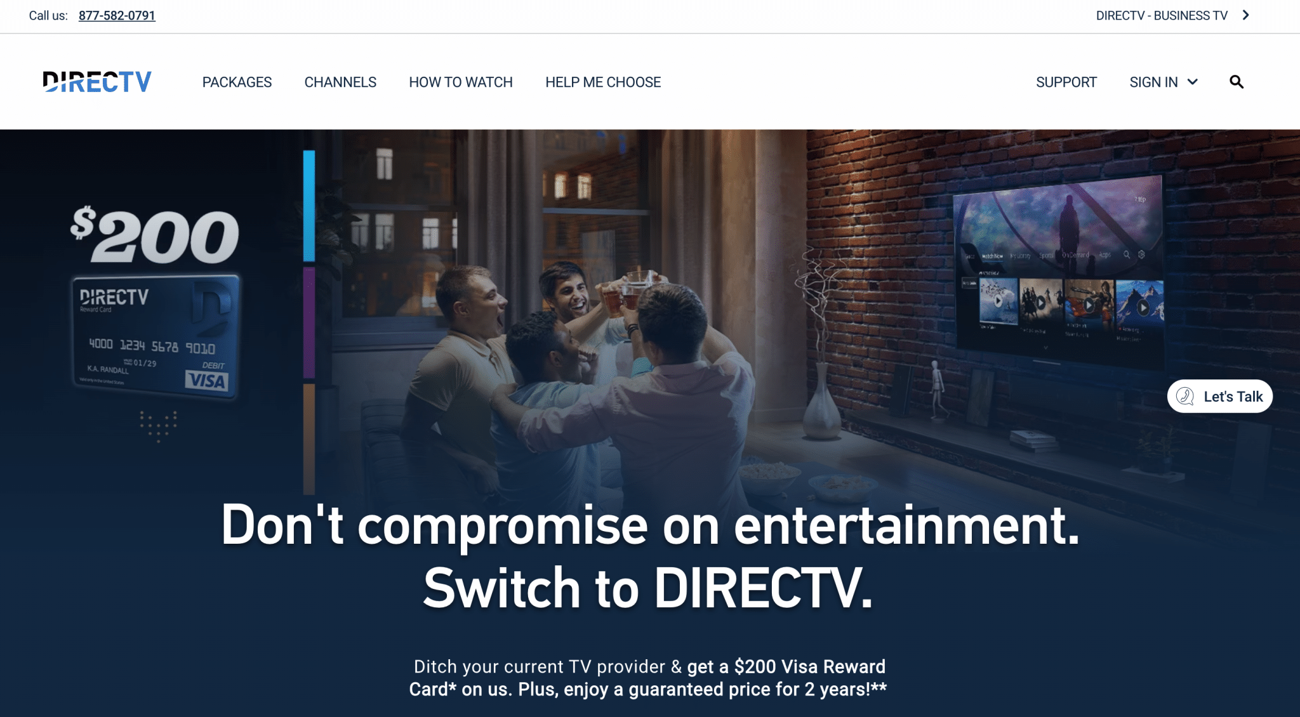Click the large $200 graphic text

tap(155, 235)
